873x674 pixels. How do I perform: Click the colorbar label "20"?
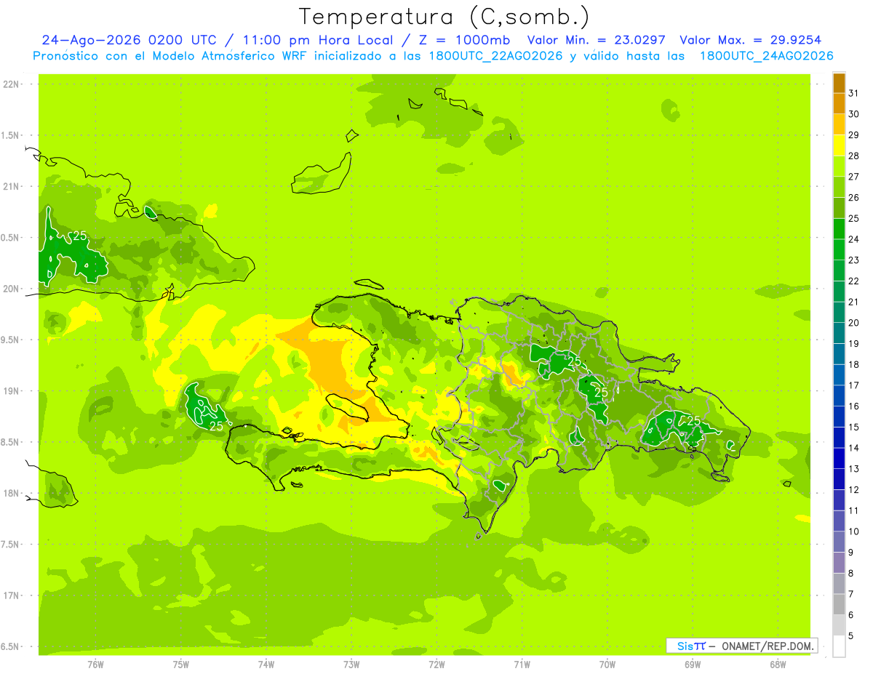tap(854, 323)
